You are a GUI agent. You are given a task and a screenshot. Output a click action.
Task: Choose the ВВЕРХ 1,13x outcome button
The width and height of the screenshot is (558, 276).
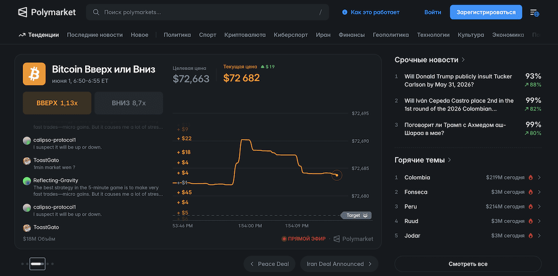[x=57, y=103]
